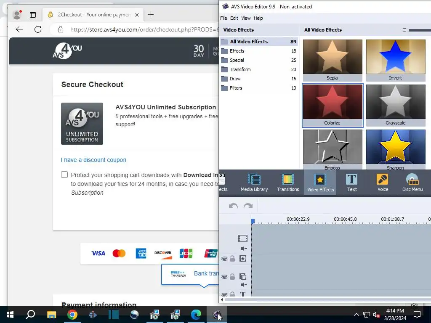
Task: Reload the checkout page
Action: (x=38, y=29)
